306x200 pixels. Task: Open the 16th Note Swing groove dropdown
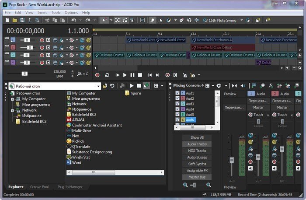[242, 20]
